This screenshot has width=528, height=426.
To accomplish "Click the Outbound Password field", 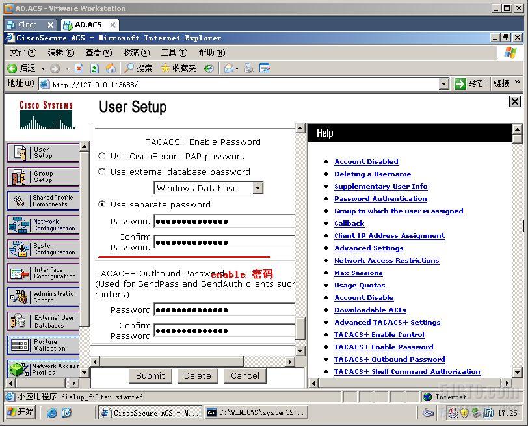I will click(224, 310).
